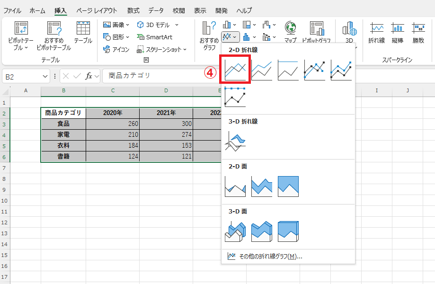Click the ピボットグラフ button
The width and height of the screenshot is (435, 284).
click(316, 32)
